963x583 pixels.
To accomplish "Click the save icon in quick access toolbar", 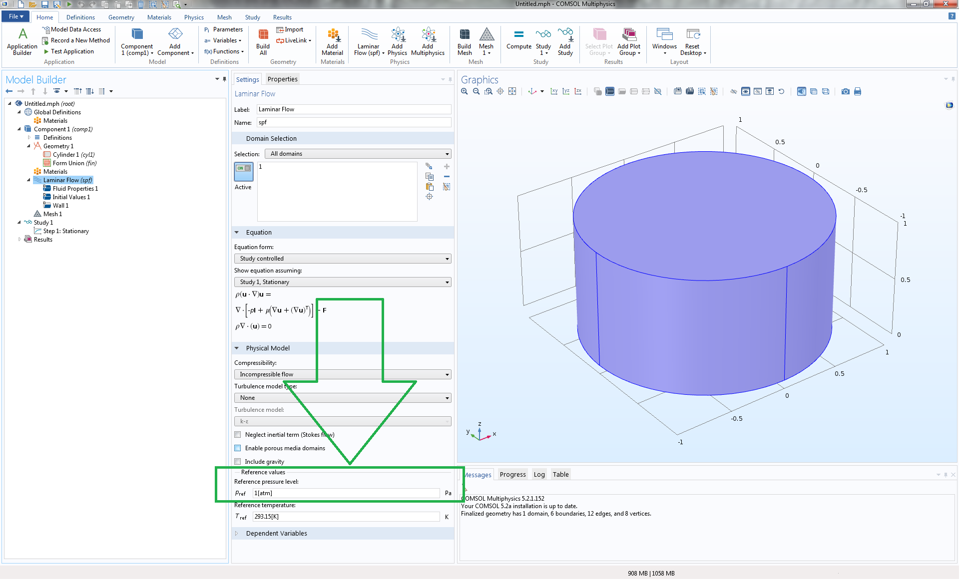I will coord(45,4).
